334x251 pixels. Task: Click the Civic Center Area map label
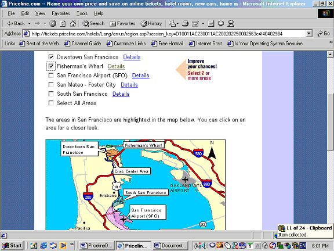coord(132,171)
